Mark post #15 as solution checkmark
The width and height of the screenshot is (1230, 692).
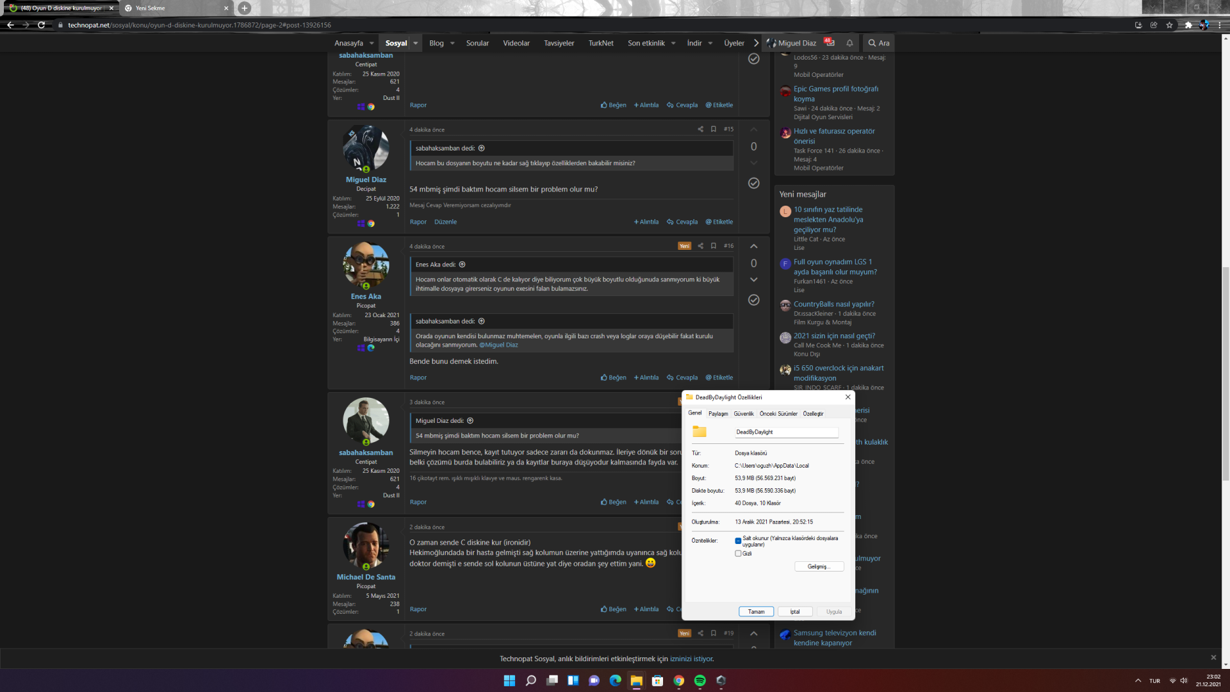753,183
